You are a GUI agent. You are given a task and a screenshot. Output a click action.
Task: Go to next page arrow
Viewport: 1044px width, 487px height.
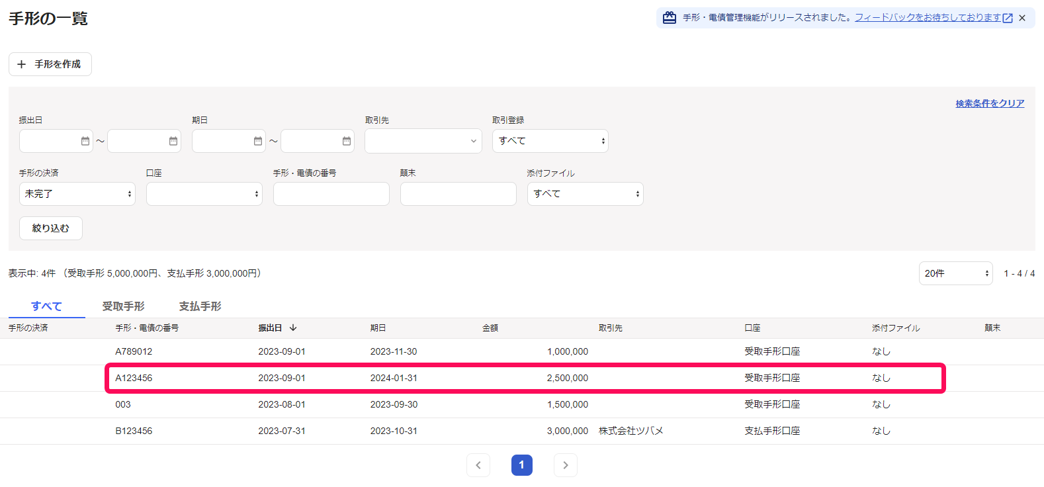tap(566, 465)
